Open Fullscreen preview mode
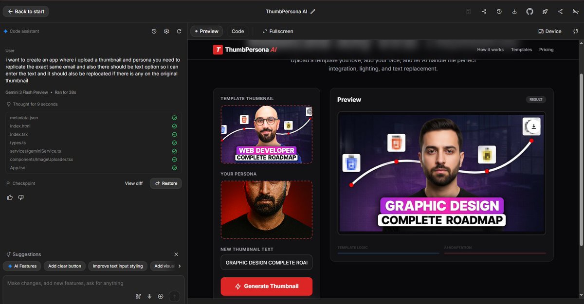This screenshot has width=584, height=304. click(x=278, y=31)
